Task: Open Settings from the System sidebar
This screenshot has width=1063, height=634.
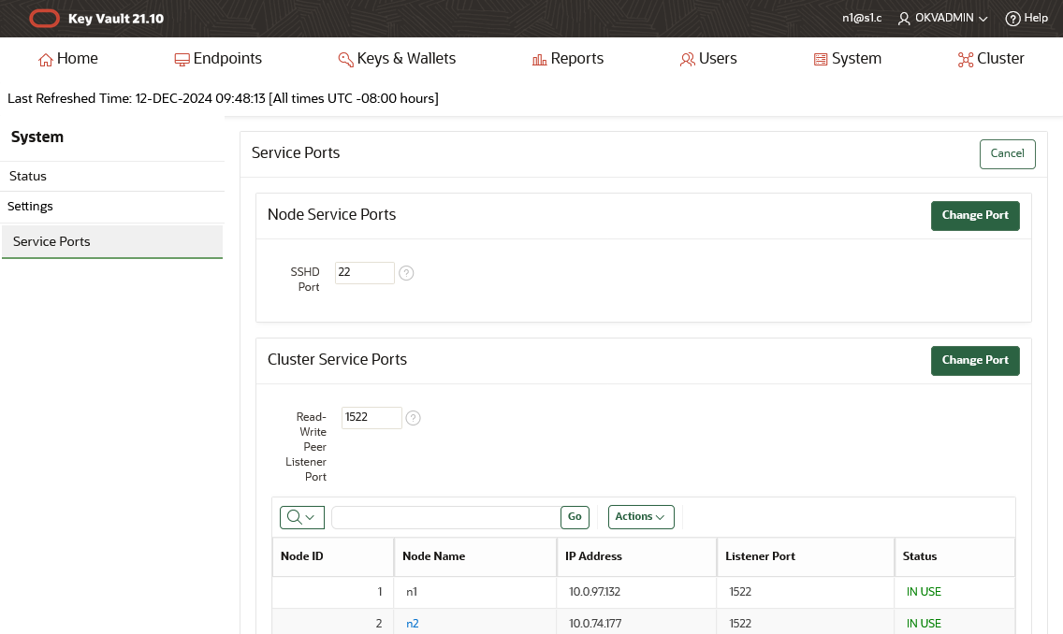Action: click(30, 206)
